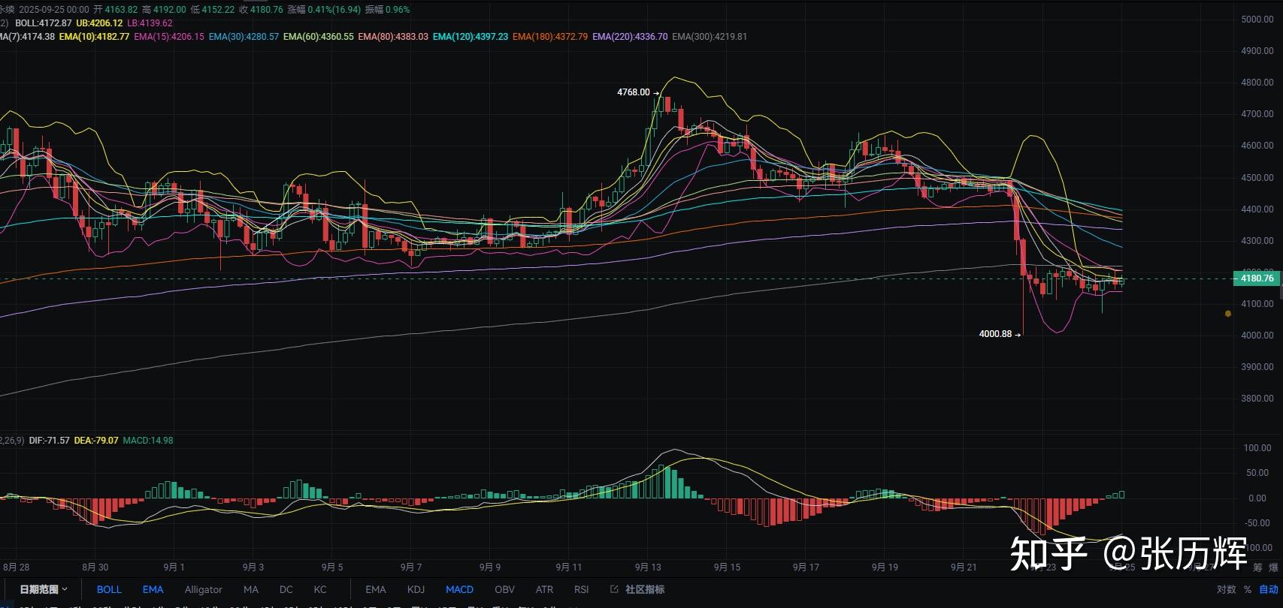This screenshot has height=608, width=1283.
Task: Select the EMA(120) legend label
Action: point(470,36)
